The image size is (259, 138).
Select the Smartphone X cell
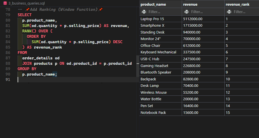pos(160,26)
